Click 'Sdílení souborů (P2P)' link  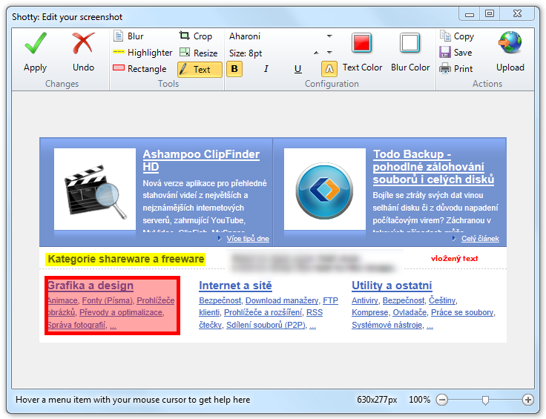[266, 325]
